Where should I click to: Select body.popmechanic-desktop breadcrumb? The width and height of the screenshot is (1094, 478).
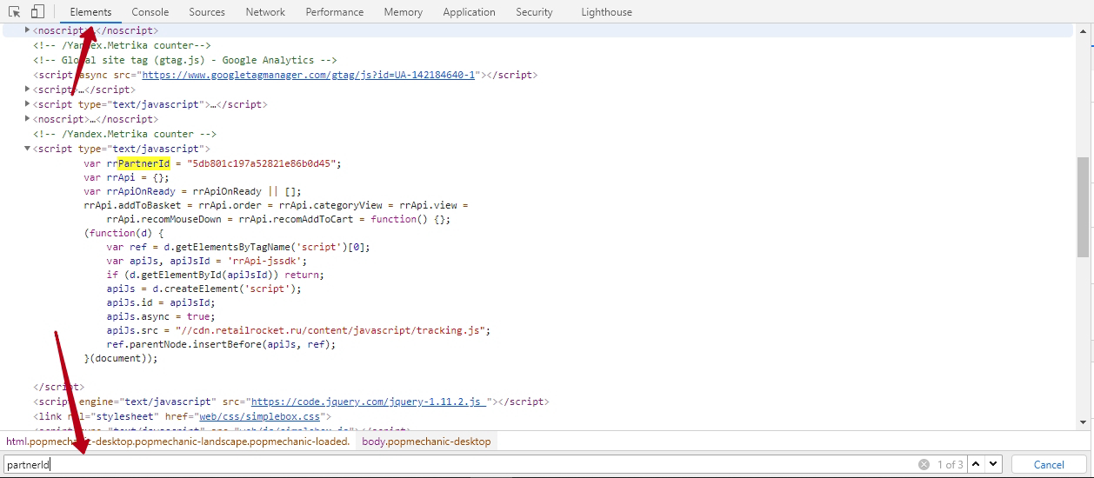(x=426, y=441)
